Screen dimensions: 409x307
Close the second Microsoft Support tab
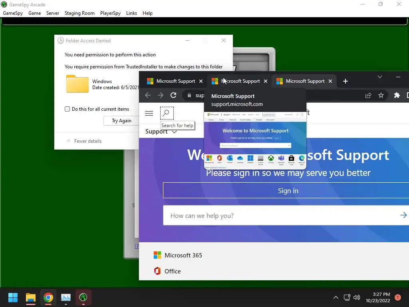266,81
